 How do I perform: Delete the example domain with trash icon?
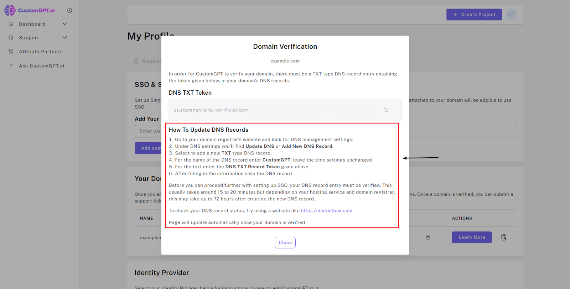[504, 237]
